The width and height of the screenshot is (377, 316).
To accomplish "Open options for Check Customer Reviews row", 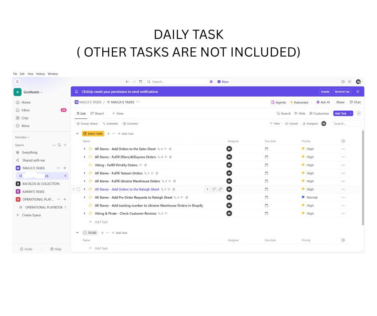I will 343,214.
